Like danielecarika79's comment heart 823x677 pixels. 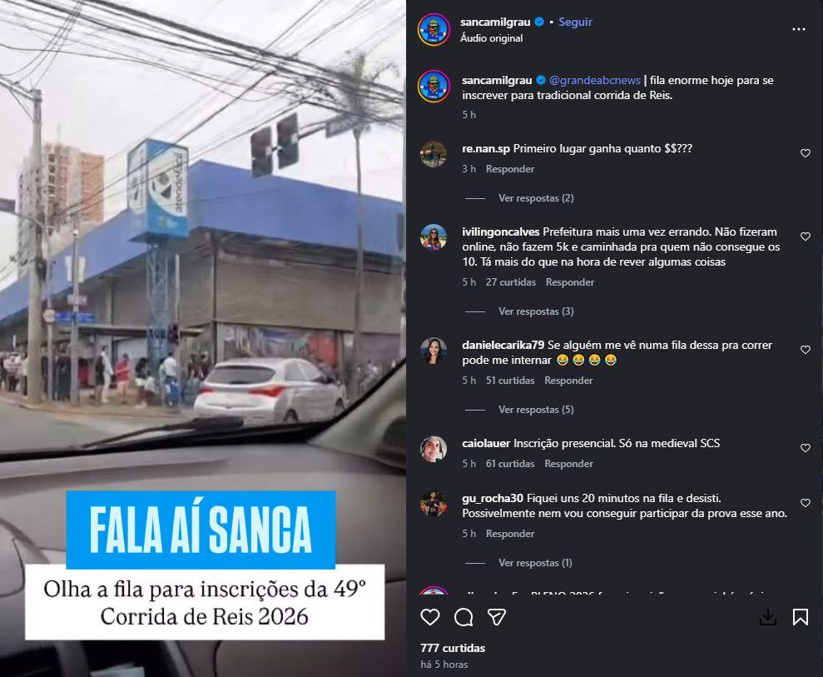(806, 350)
